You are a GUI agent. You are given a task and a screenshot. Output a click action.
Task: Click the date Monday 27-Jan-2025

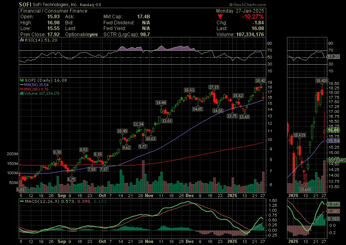pos(240,11)
